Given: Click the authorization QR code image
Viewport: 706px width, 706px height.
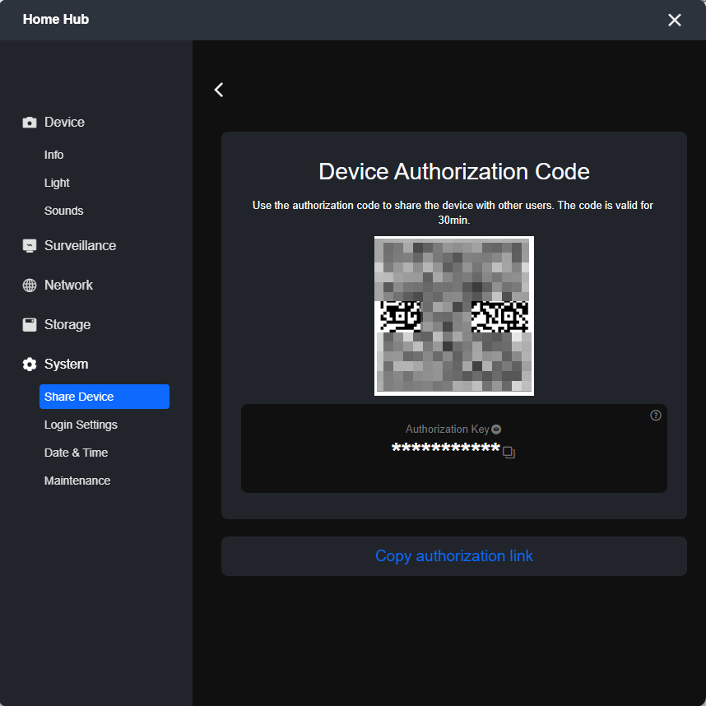Looking at the screenshot, I should point(454,316).
